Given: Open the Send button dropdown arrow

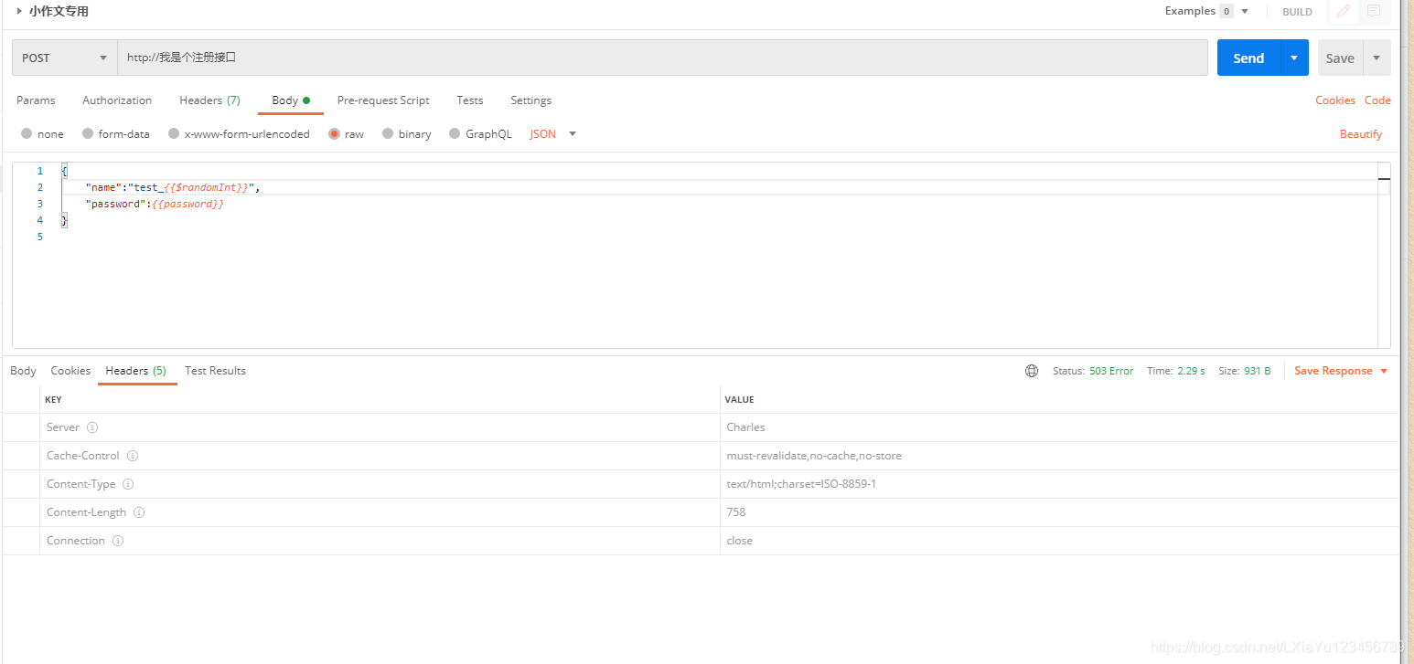Looking at the screenshot, I should point(1294,58).
